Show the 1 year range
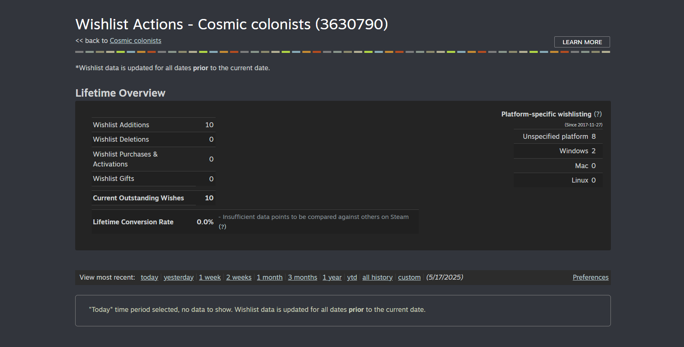Image resolution: width=684 pixels, height=347 pixels. point(332,277)
